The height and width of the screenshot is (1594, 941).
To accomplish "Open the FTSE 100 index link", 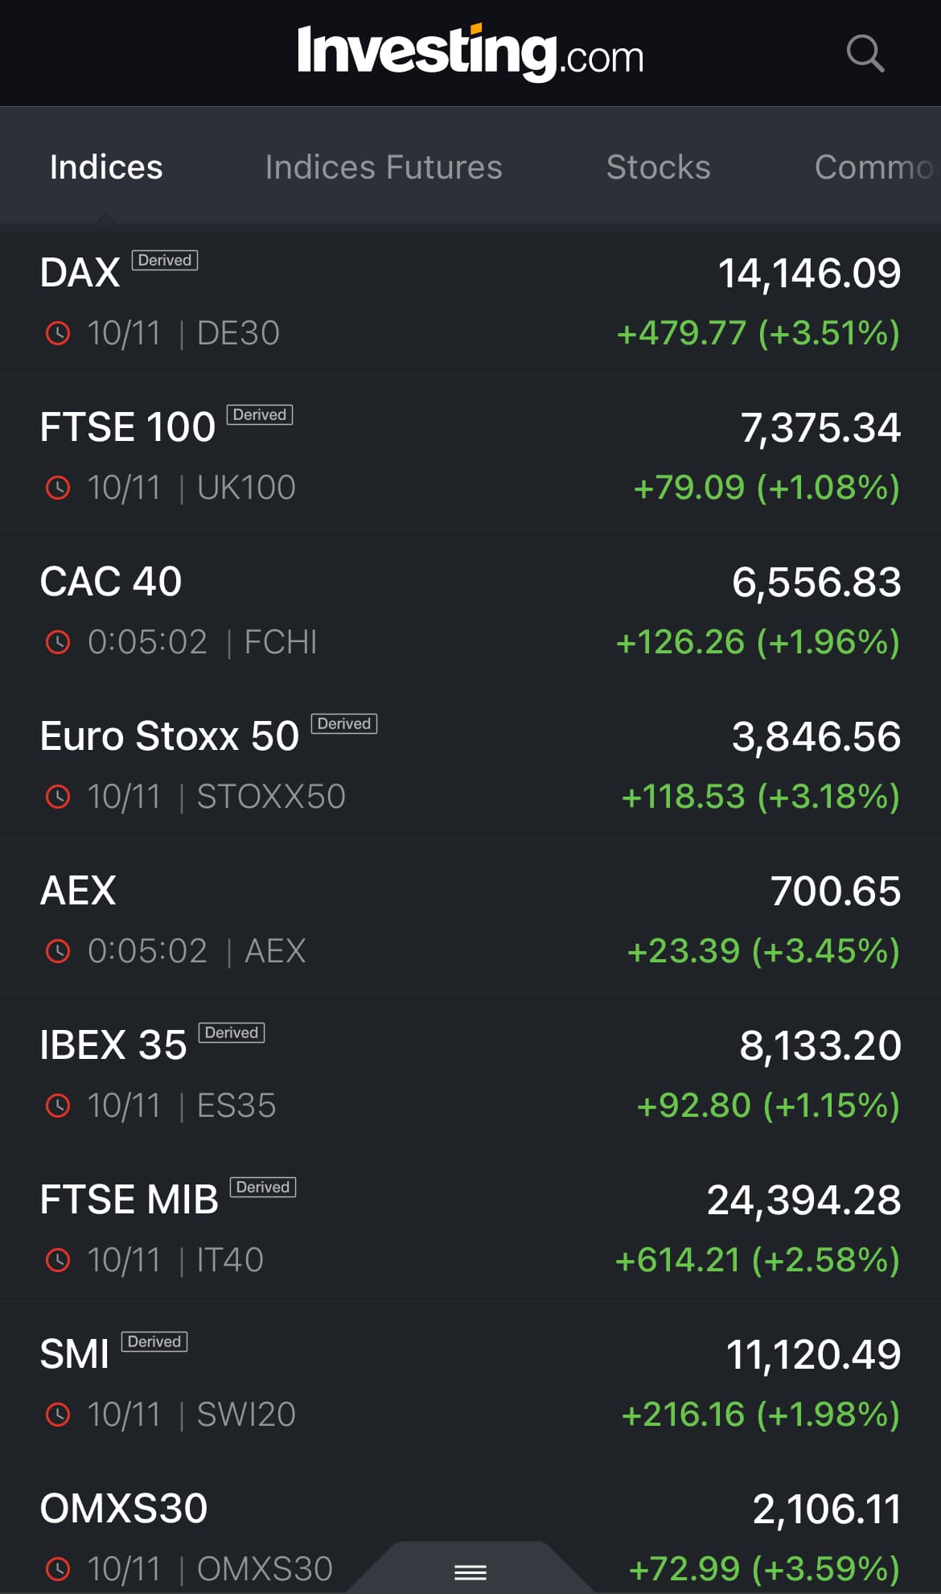I will click(x=128, y=427).
